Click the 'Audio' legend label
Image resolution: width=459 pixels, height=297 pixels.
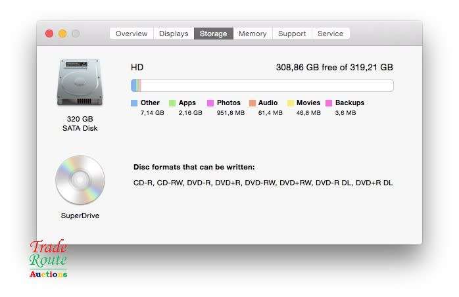(268, 103)
